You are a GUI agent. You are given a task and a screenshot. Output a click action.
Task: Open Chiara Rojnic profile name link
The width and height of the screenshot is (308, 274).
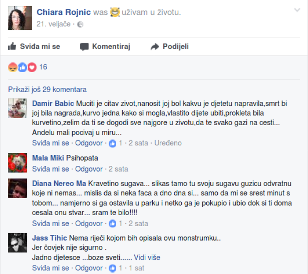click(64, 12)
